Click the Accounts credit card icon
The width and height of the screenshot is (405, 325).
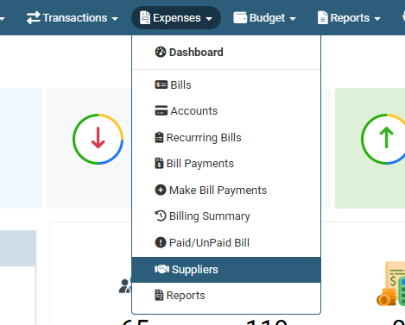(161, 110)
